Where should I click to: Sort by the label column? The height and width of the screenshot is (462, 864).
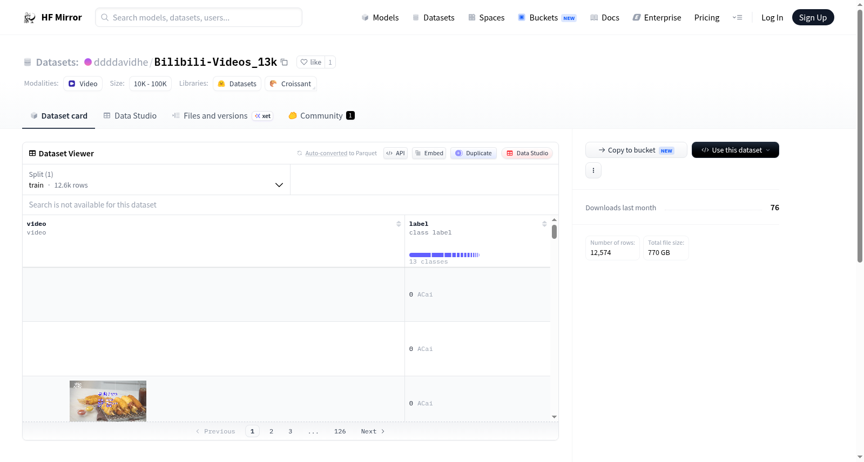tap(544, 224)
